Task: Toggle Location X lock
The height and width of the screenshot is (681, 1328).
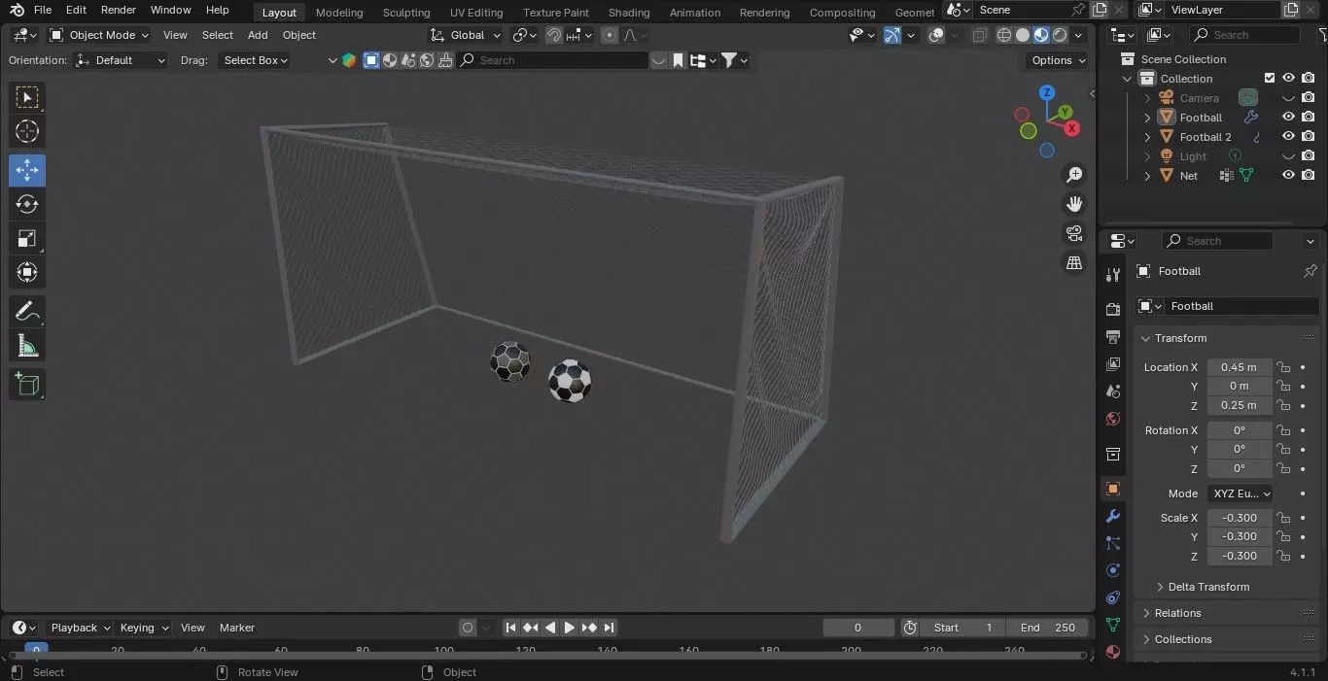Action: point(1283,367)
